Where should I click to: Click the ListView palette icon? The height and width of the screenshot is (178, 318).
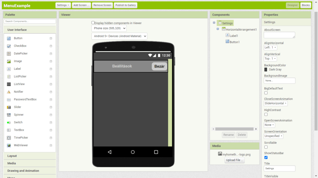pos(9,84)
